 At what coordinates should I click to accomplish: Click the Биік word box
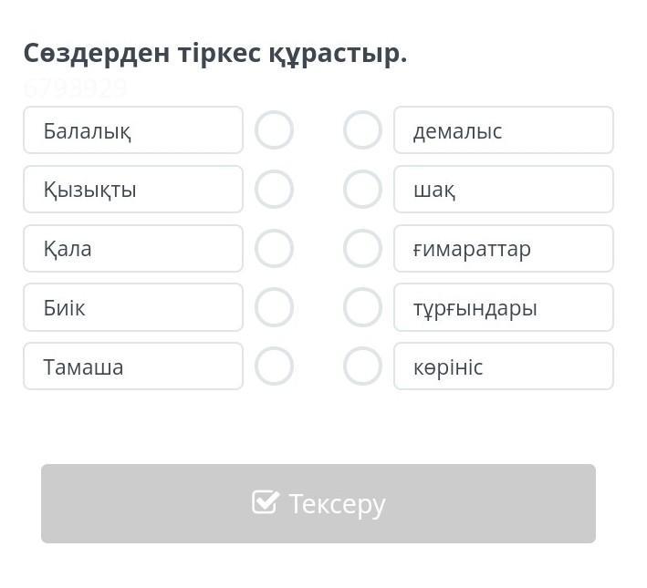[133, 307]
